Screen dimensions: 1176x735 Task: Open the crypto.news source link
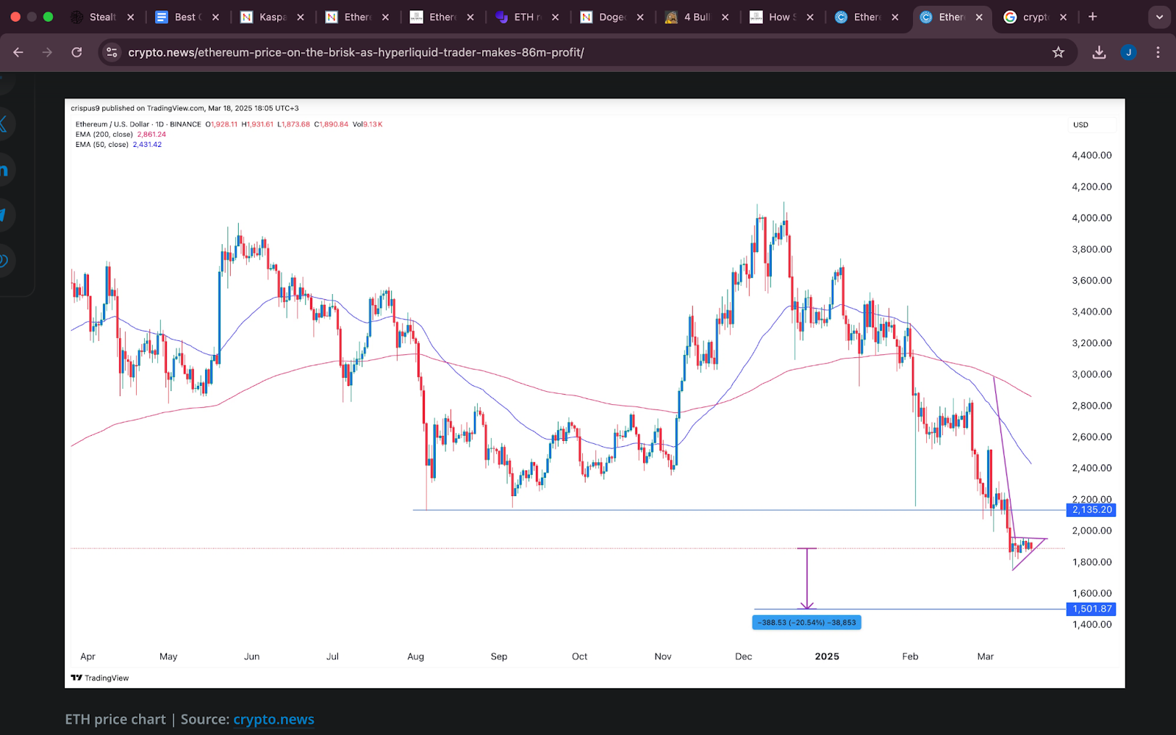pos(273,720)
